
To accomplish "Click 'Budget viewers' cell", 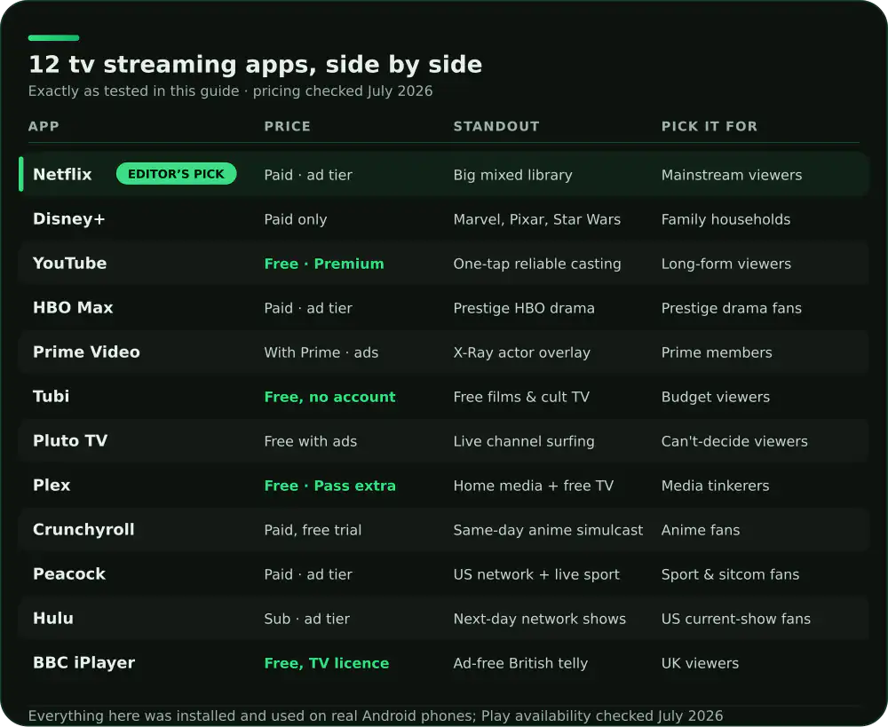I will tap(715, 397).
